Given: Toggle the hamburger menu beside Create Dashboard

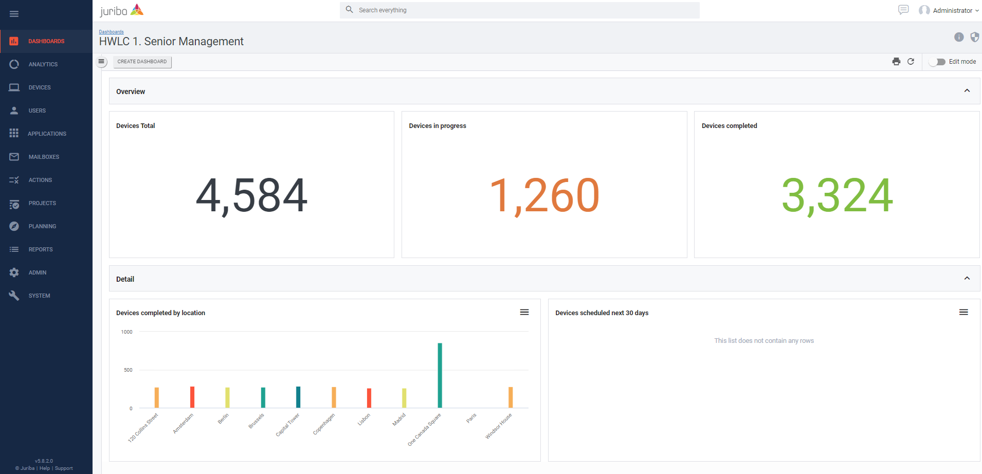Looking at the screenshot, I should coord(101,61).
